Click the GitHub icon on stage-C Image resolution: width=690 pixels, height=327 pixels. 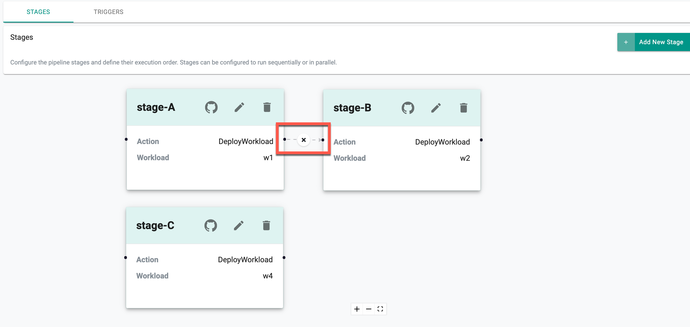[211, 225]
